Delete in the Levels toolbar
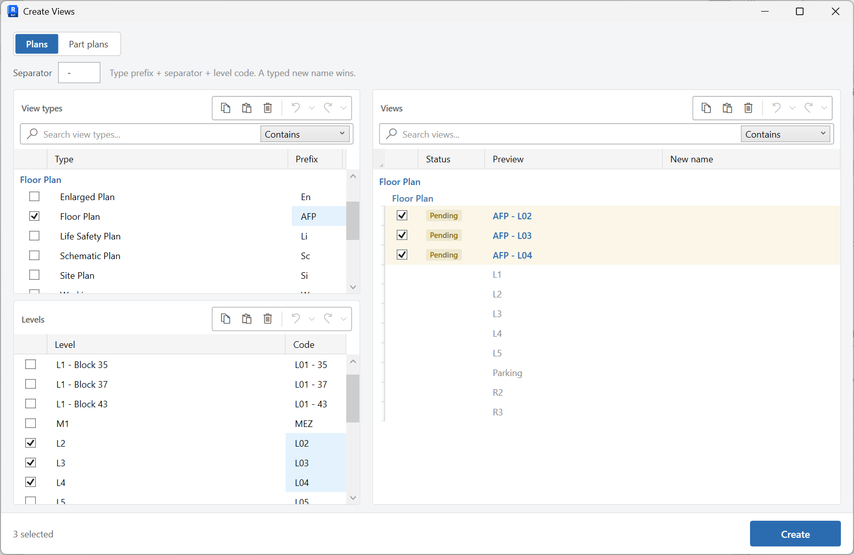The height and width of the screenshot is (555, 854). coord(268,319)
